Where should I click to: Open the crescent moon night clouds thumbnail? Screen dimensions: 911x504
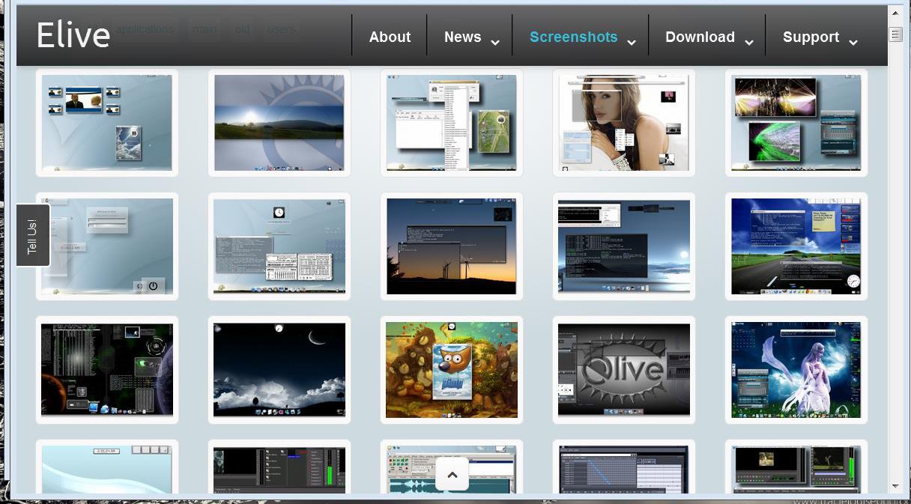[279, 370]
